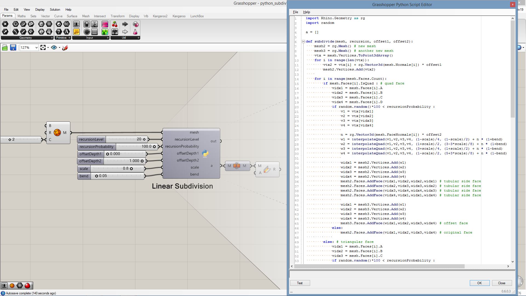This screenshot has width=526, height=296.
Task: Select the Box geometry parameter icon
Action: 41,24
